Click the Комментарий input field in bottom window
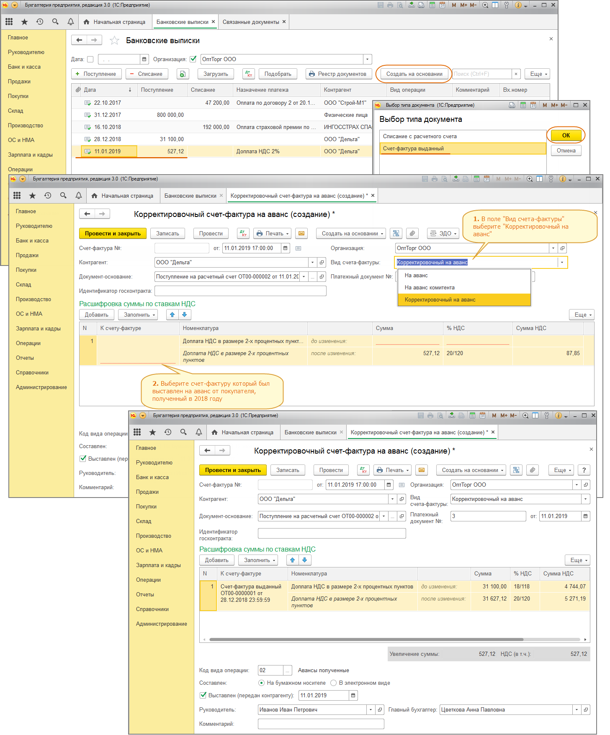 [321, 724]
